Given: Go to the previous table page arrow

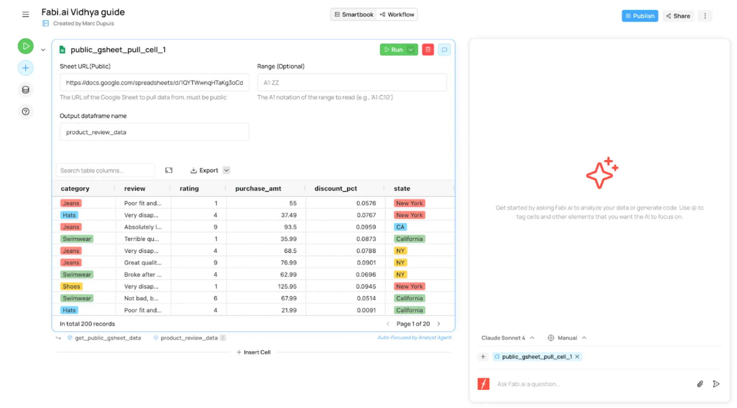Looking at the screenshot, I should (388, 324).
